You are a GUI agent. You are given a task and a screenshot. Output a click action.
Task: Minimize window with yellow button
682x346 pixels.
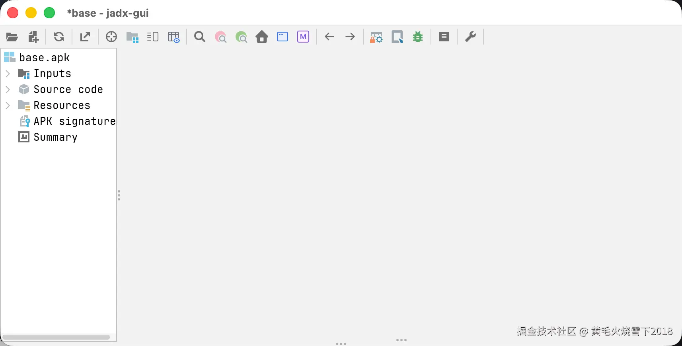click(31, 13)
